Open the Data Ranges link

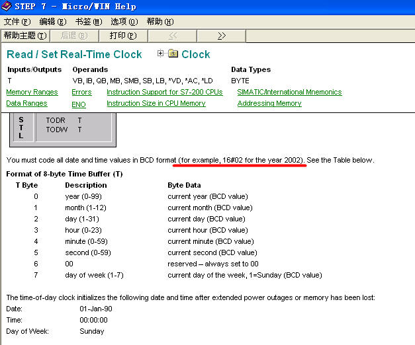26,104
